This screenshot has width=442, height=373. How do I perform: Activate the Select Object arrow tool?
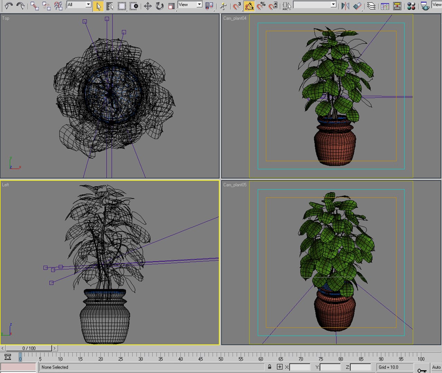pyautogui.click(x=98, y=6)
